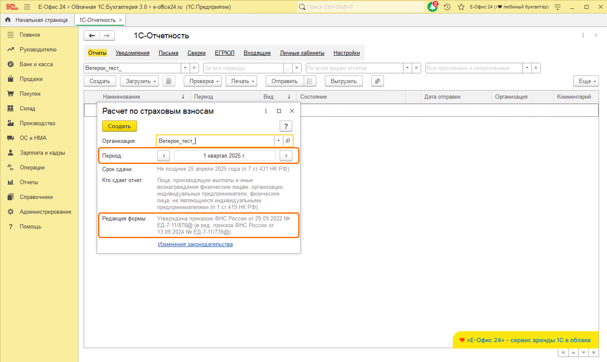Sort by Вид column header
Viewport: 607px width, 362px height.
tap(278, 97)
